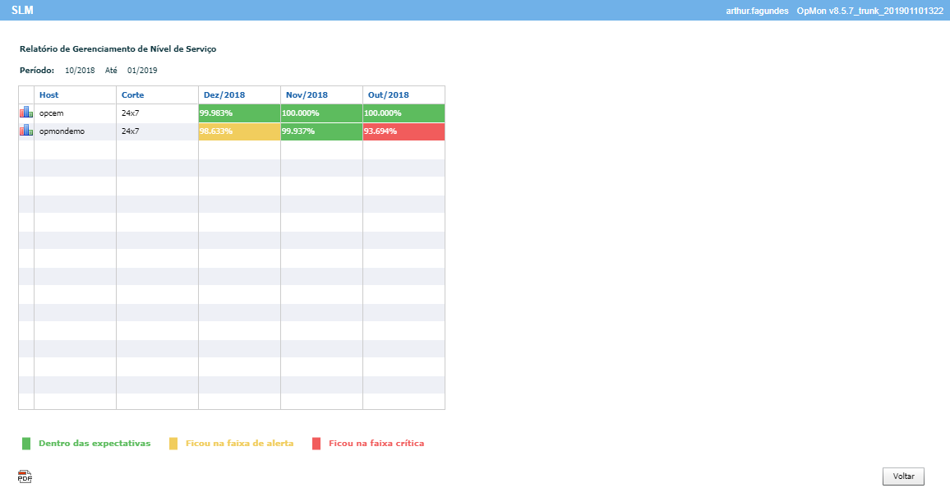
Task: Select the yellow 'Ficou na faixa de alerta' swatch
Action: pos(173,443)
